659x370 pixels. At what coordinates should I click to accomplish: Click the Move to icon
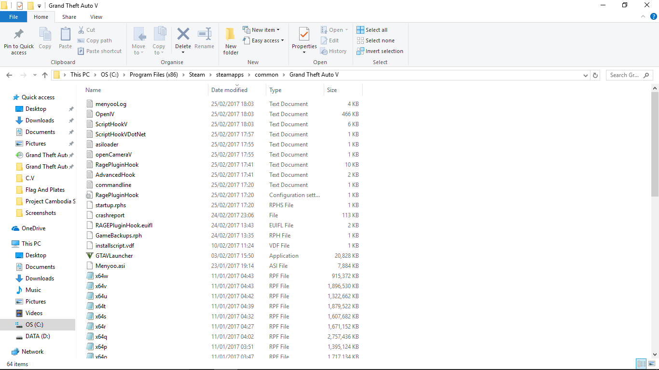[139, 35]
